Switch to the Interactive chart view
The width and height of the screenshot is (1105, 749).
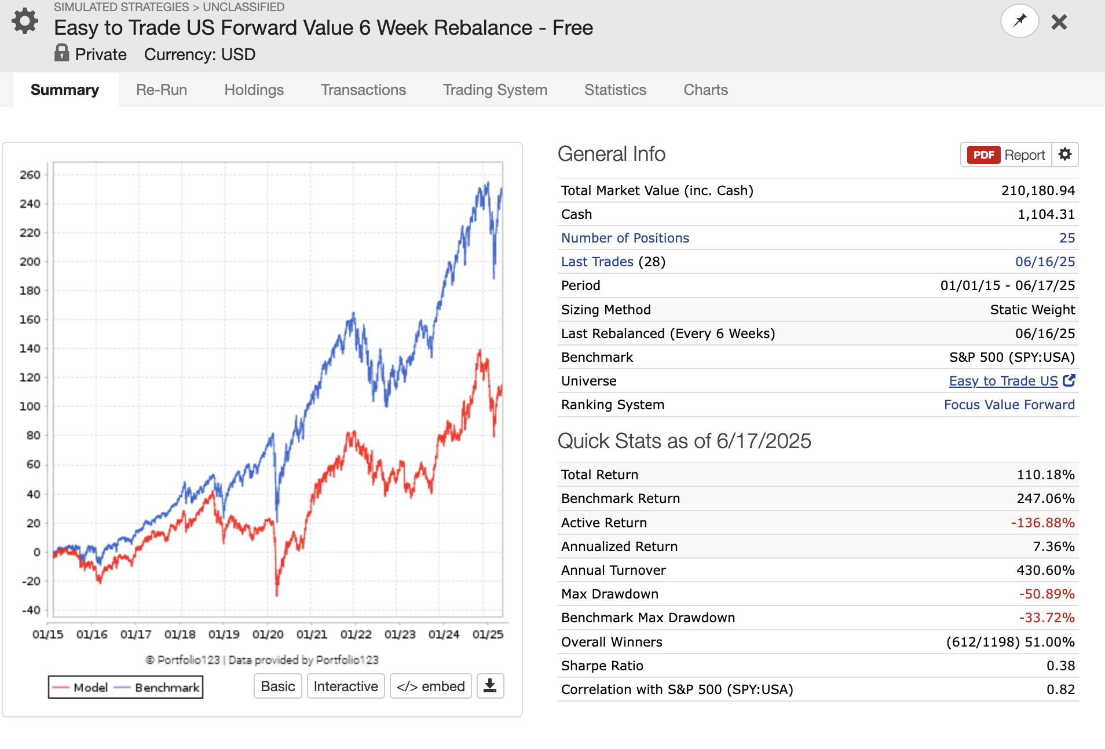click(346, 686)
